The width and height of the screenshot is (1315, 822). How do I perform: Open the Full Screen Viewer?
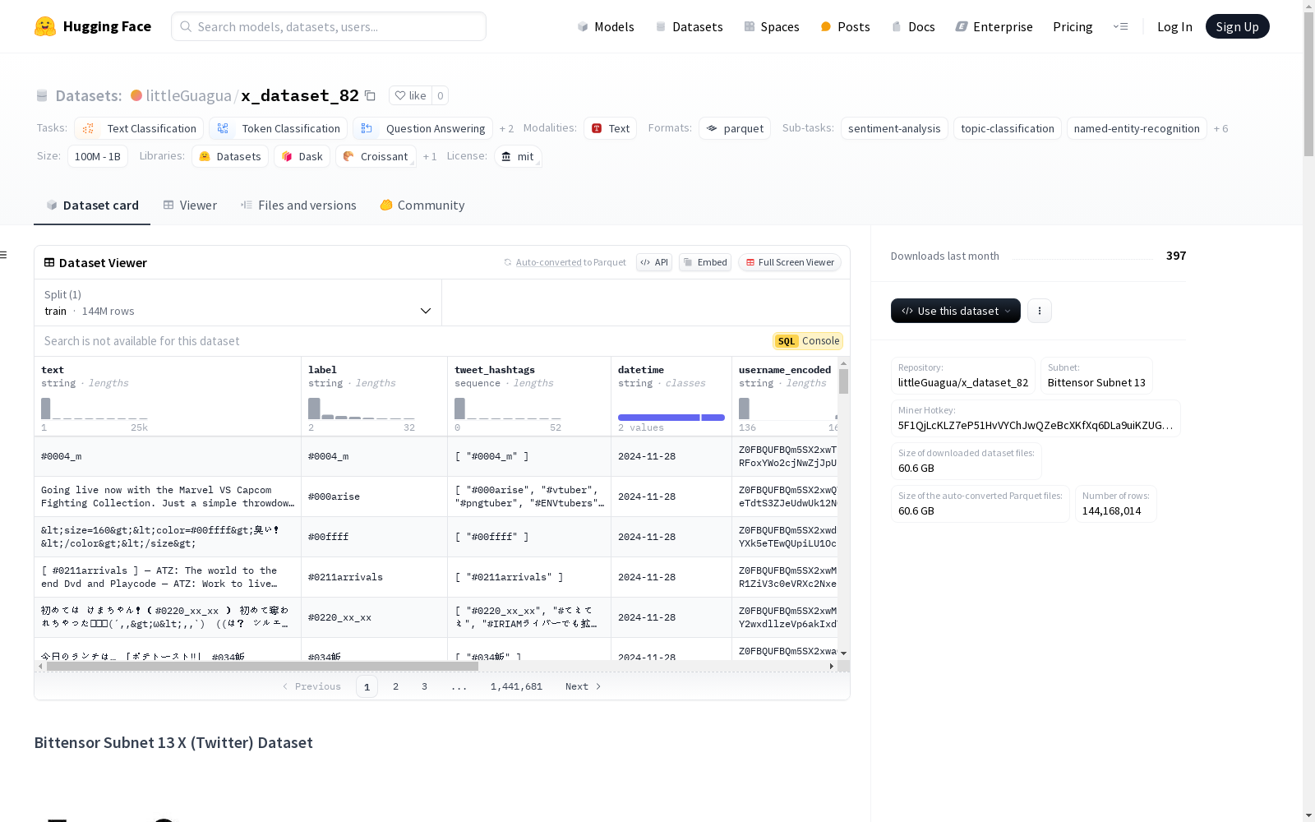coord(790,263)
